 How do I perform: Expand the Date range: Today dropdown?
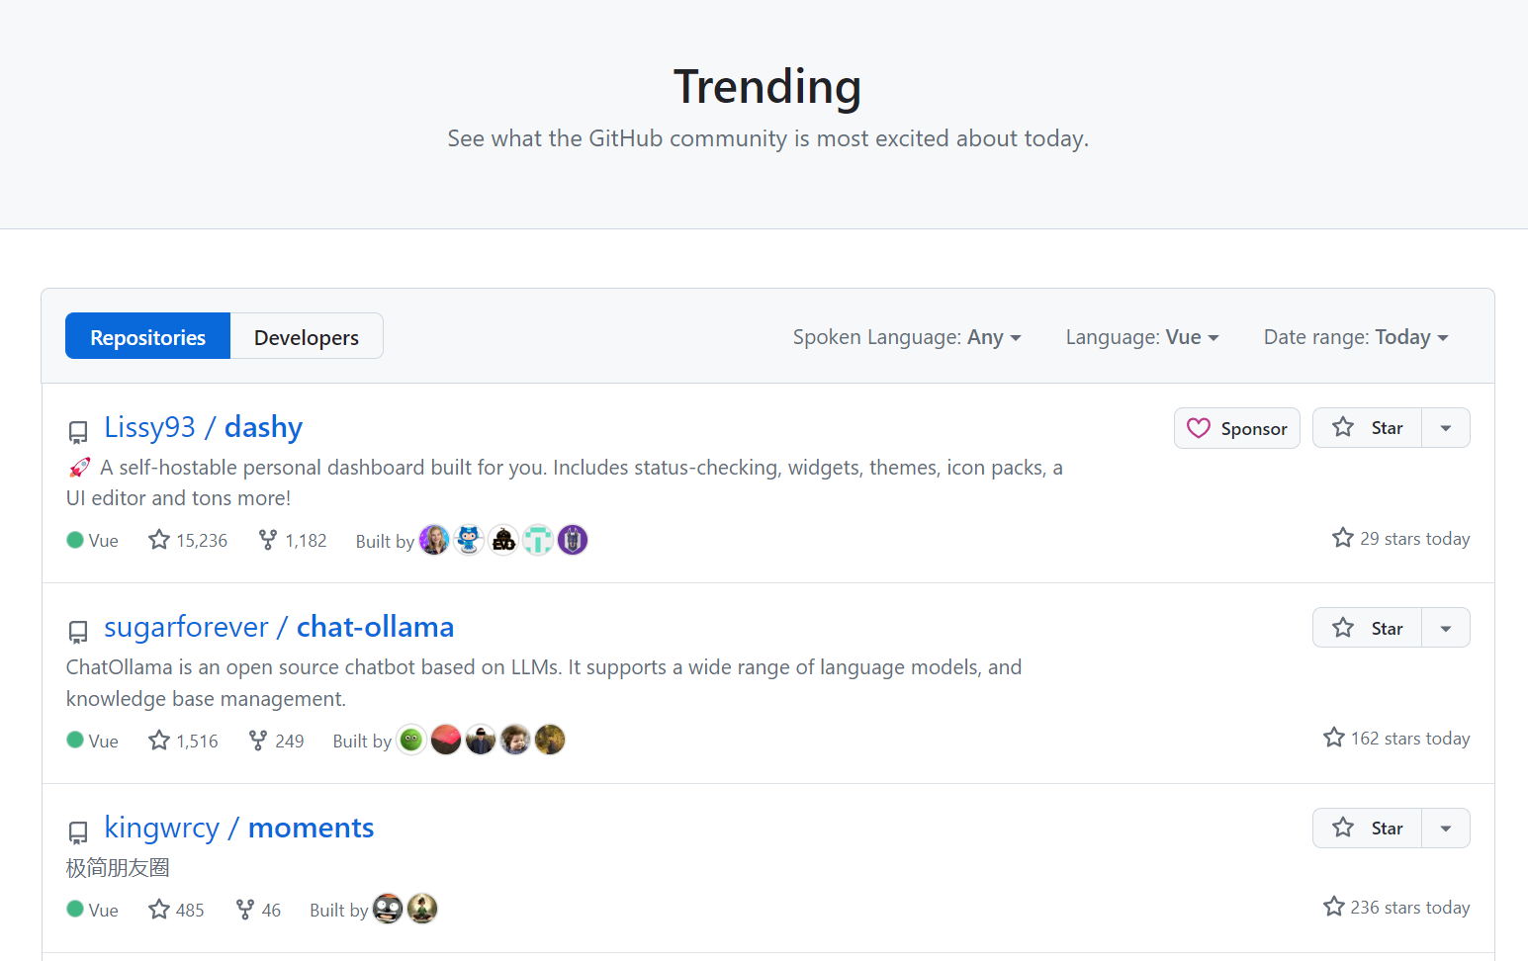click(1355, 337)
